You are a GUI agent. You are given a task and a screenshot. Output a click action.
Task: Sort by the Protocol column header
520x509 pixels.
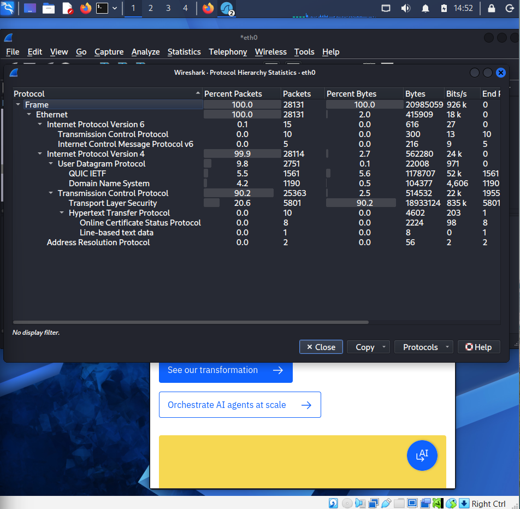pos(108,94)
